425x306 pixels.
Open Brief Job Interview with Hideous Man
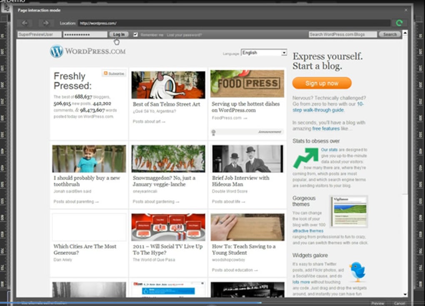pyautogui.click(x=240, y=181)
